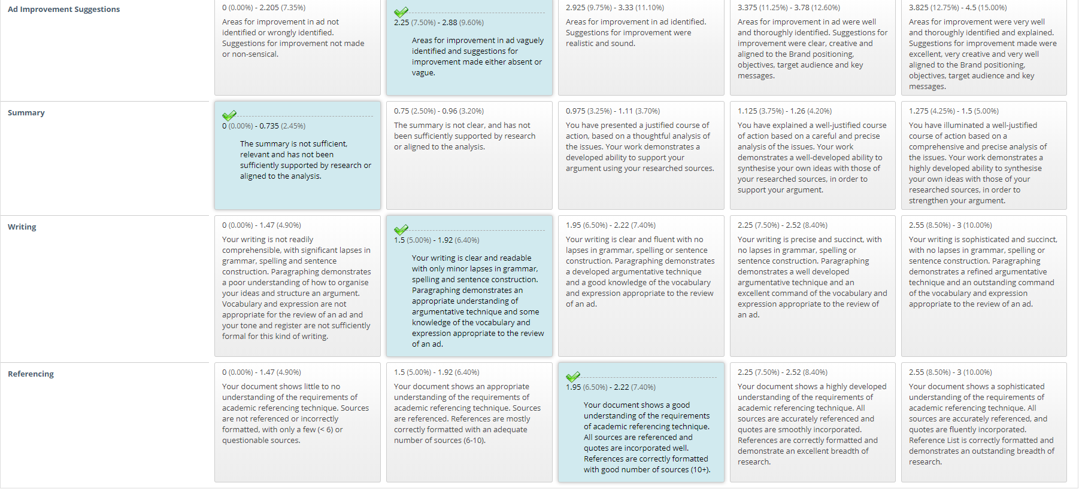Select Summary cell 1.275 (4.25%) - 1.5 (5.00%)
Screen dimensions: 1079x492
point(984,155)
